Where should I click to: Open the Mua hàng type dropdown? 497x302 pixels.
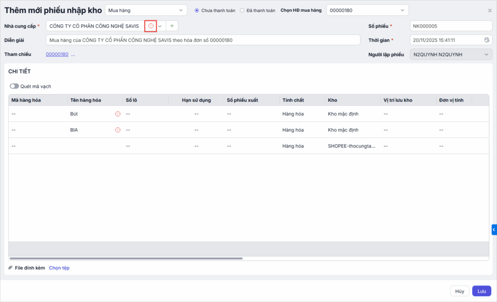pos(146,10)
